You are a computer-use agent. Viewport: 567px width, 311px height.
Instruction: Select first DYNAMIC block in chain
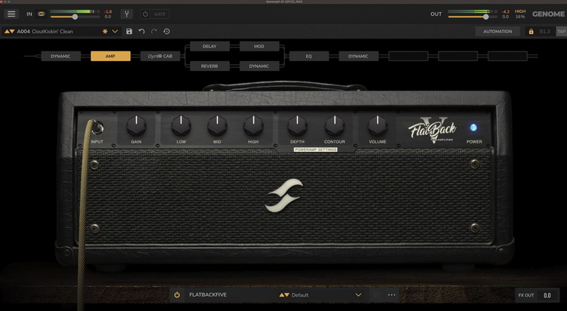[x=60, y=56]
